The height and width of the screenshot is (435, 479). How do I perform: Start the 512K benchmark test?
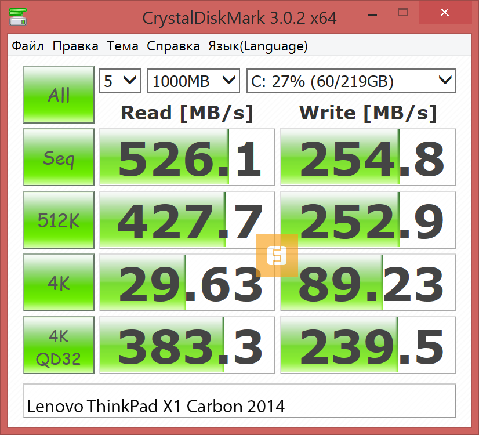tap(59, 220)
